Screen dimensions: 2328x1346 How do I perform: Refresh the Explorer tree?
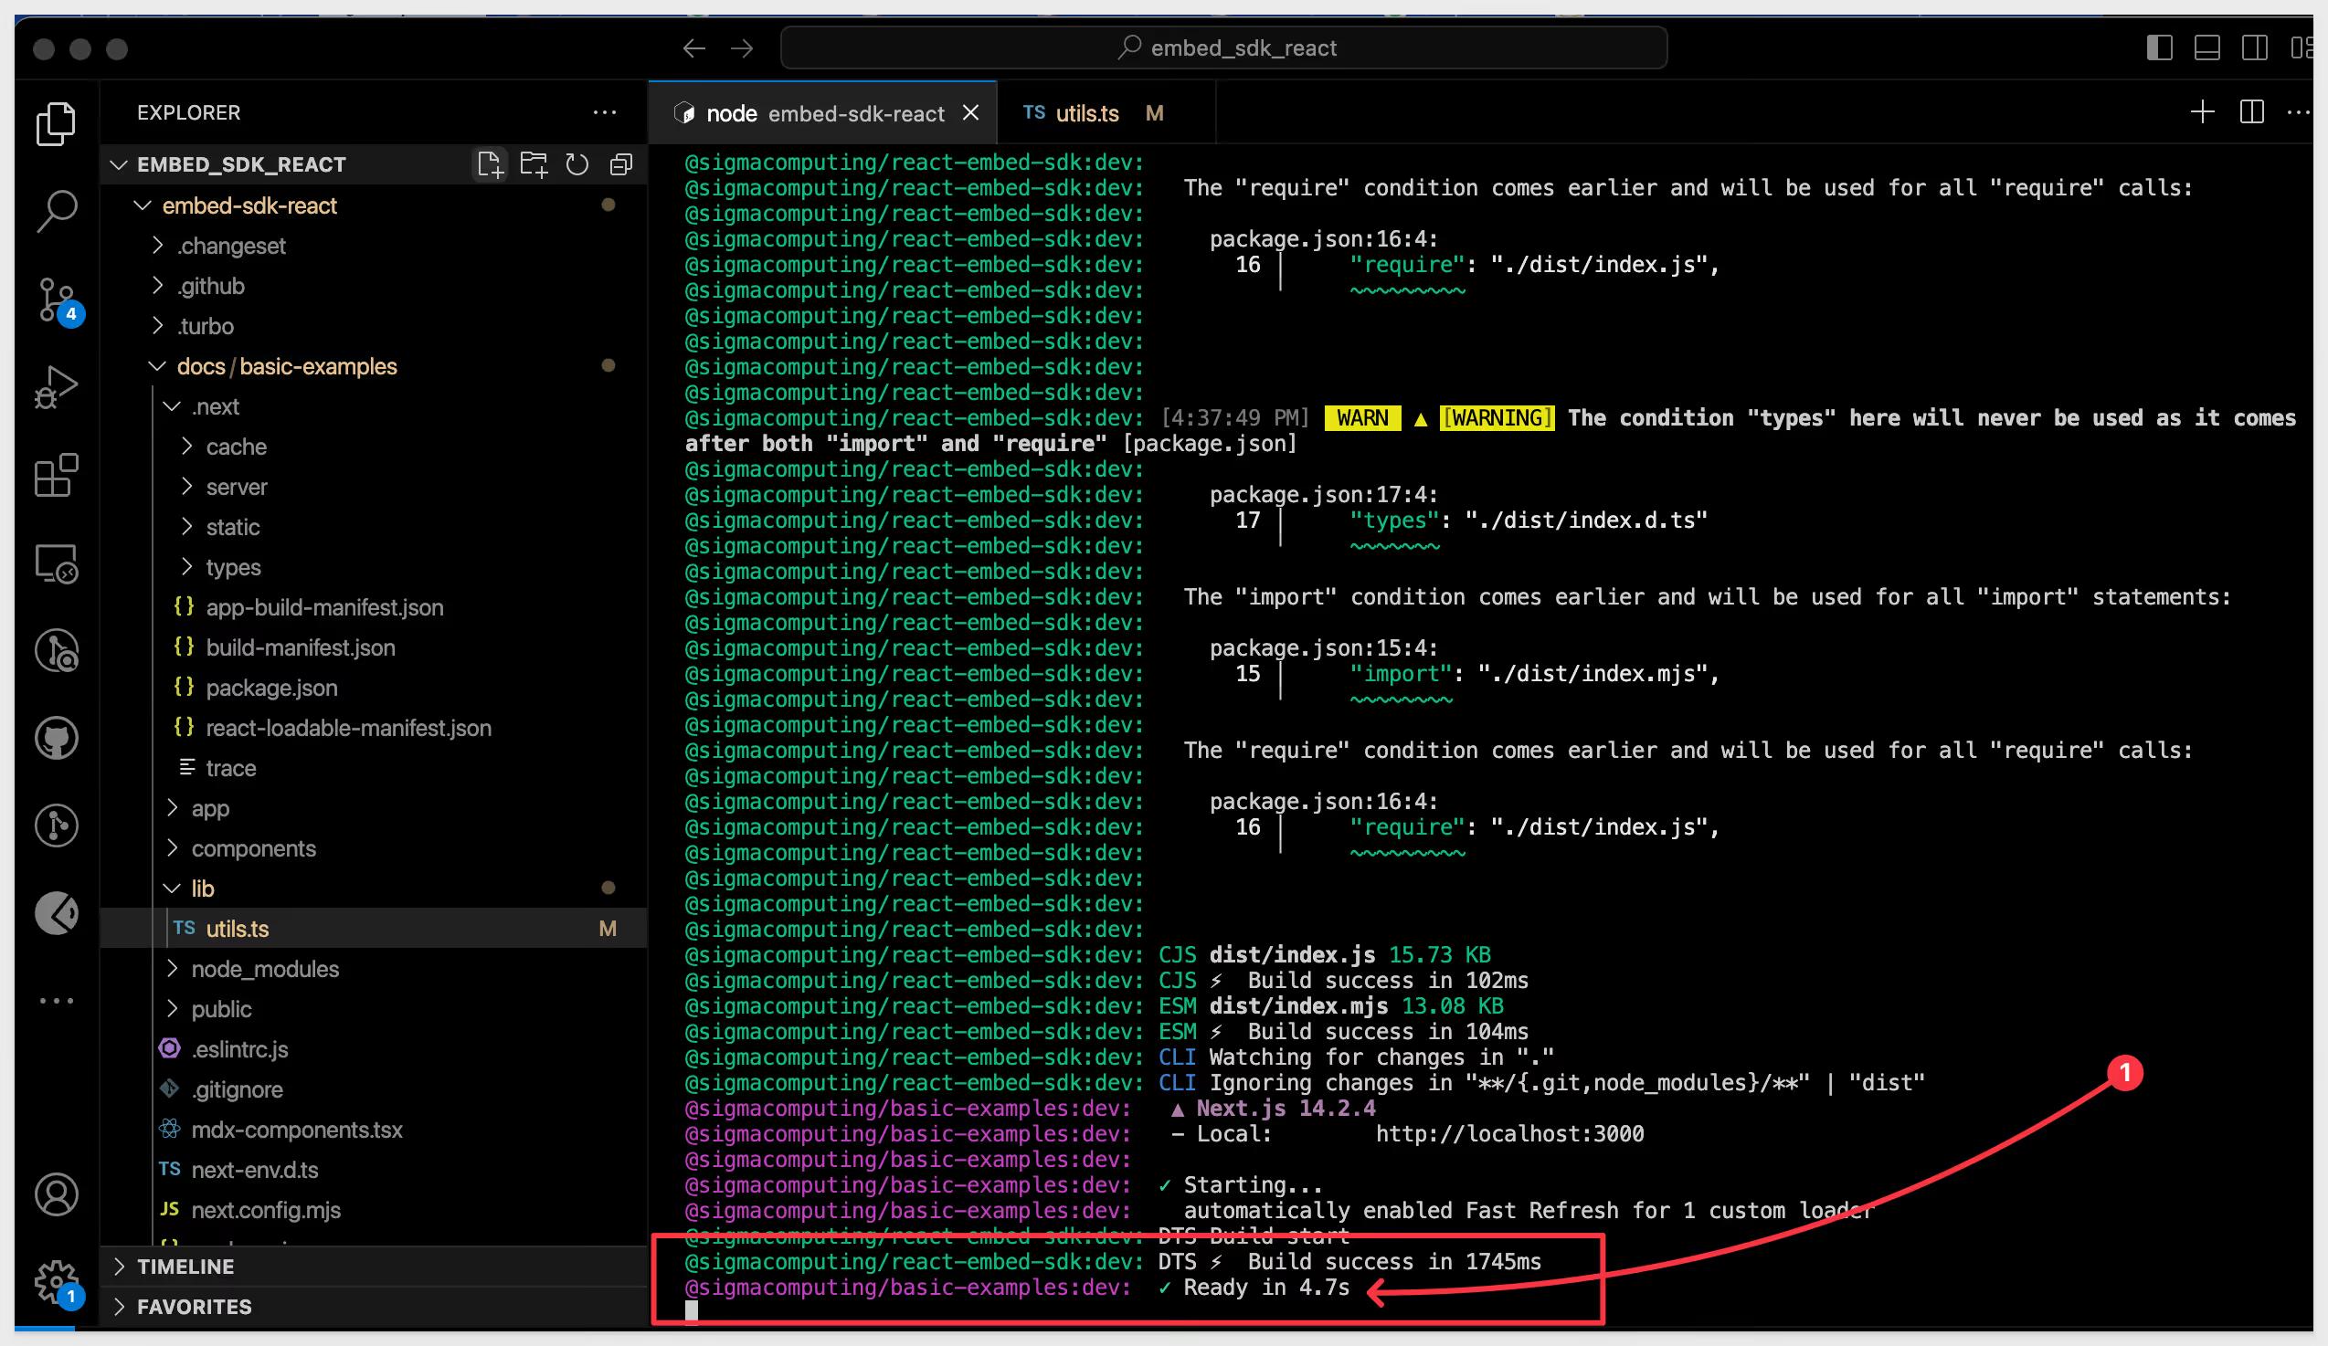point(577,164)
